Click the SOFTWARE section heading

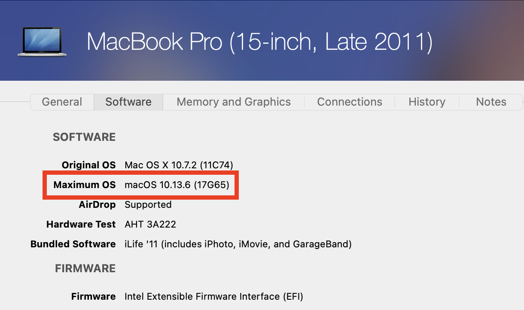84,137
